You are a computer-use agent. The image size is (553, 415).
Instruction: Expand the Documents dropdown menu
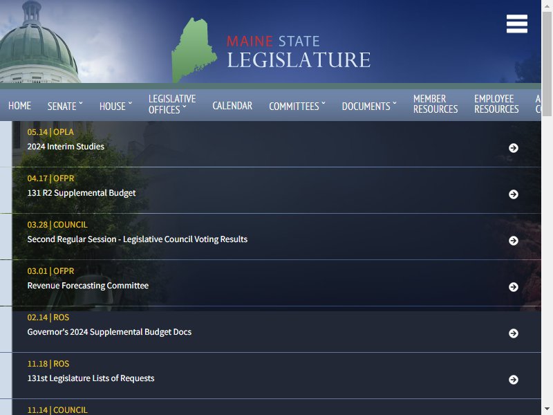coord(369,106)
